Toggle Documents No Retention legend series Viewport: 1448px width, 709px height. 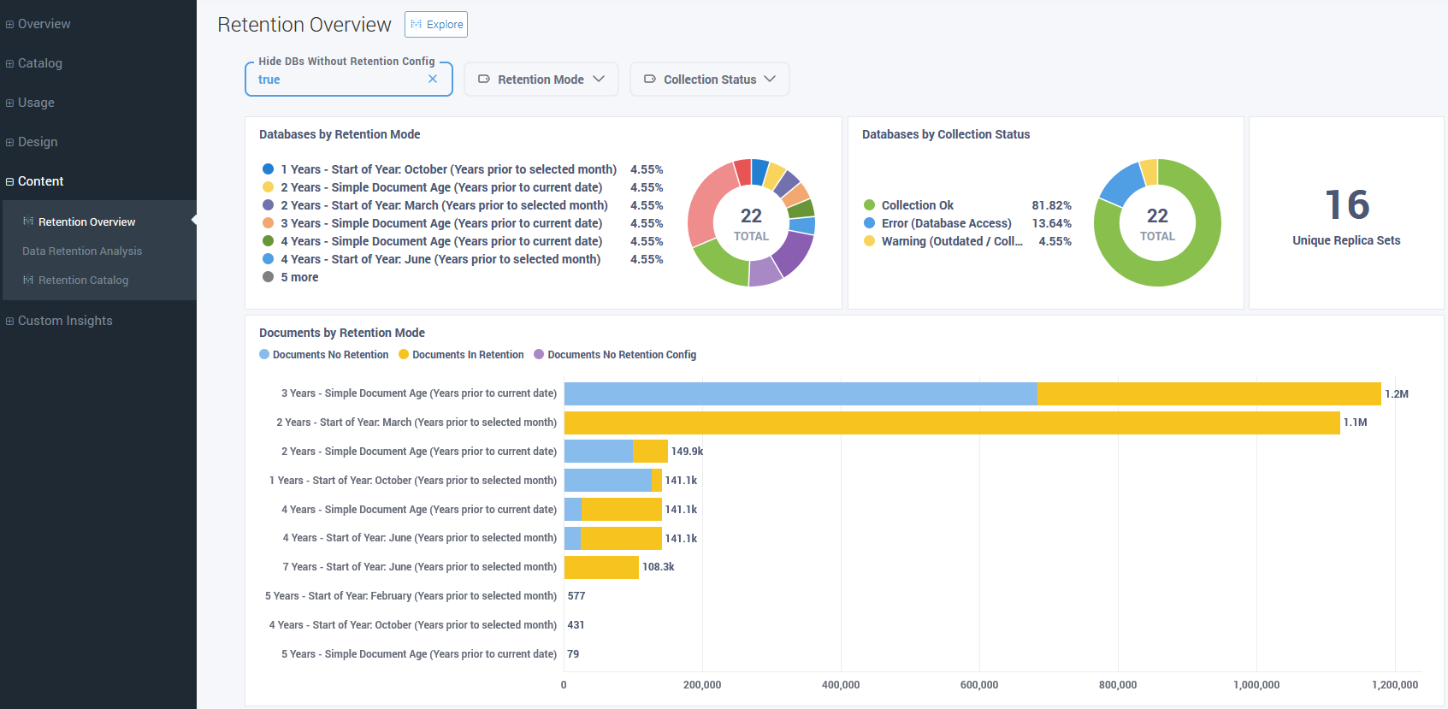[x=324, y=355]
